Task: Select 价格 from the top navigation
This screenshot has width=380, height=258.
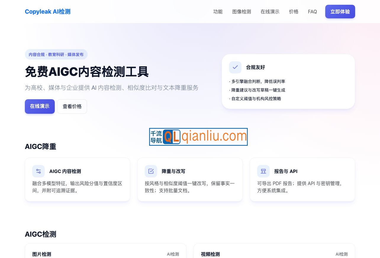Action: [x=294, y=12]
